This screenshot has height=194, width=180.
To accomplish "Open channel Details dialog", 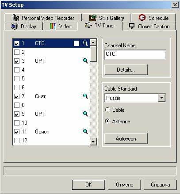I will pos(126,69).
